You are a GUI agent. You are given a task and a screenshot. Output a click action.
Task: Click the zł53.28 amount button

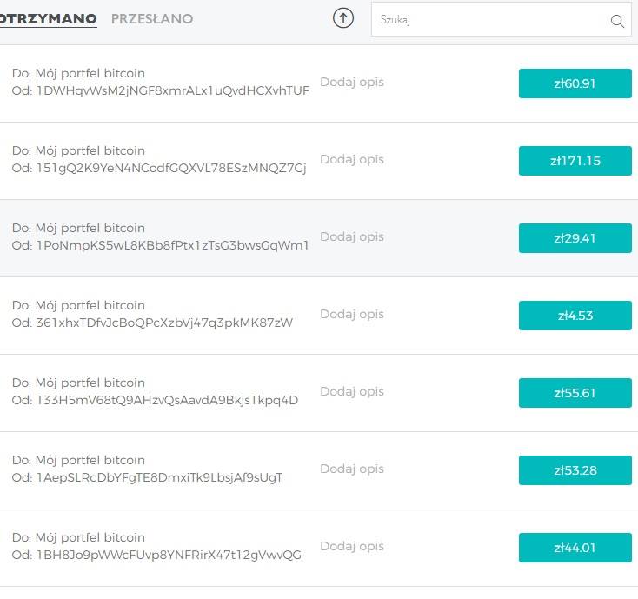click(575, 470)
